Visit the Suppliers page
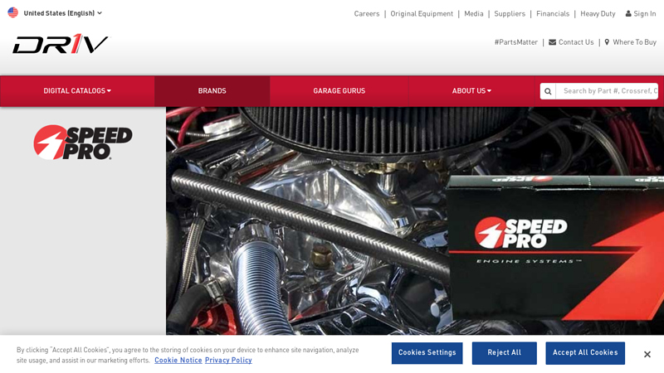Viewport: 664px width, 373px height. click(510, 13)
